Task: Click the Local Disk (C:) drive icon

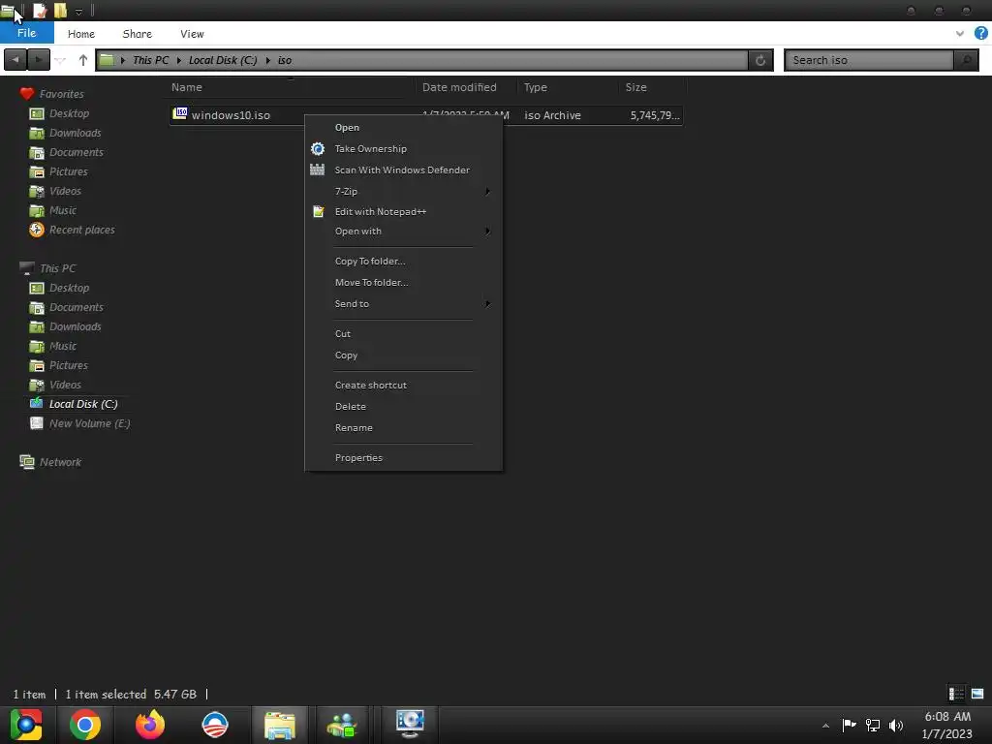Action: 37,404
